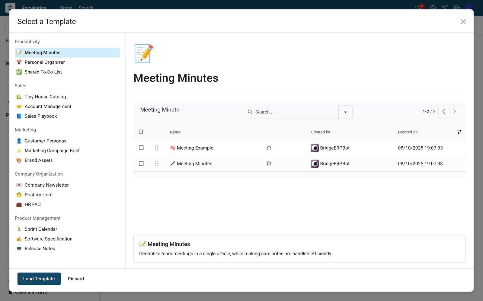Click the BridgeERPBot avatar in the first row
The width and height of the screenshot is (483, 301).
tap(315, 148)
